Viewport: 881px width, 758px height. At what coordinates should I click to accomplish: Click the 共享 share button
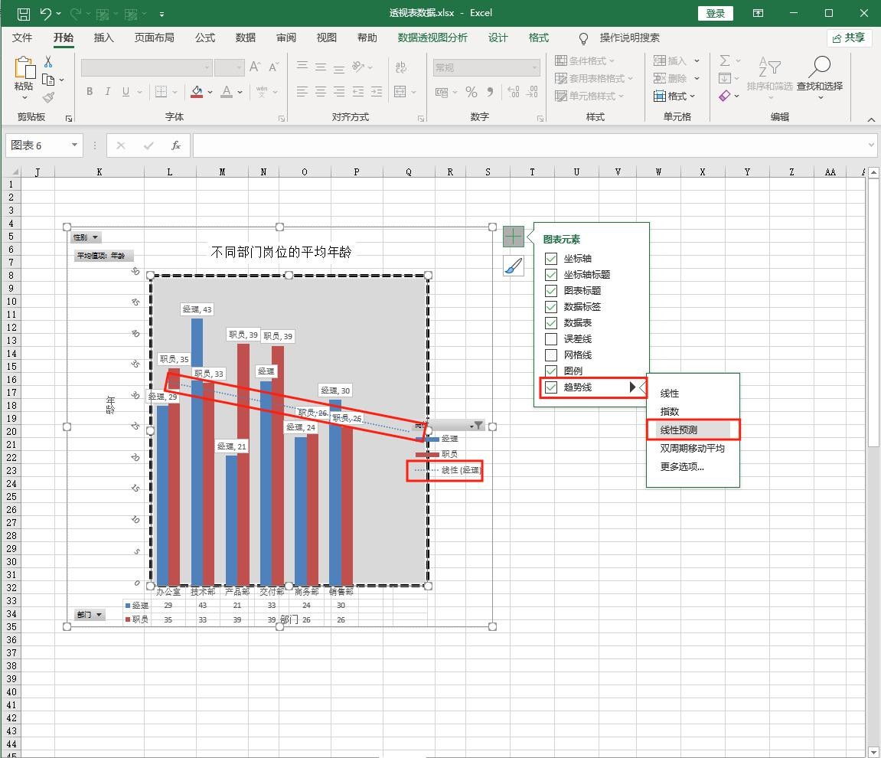(x=849, y=38)
